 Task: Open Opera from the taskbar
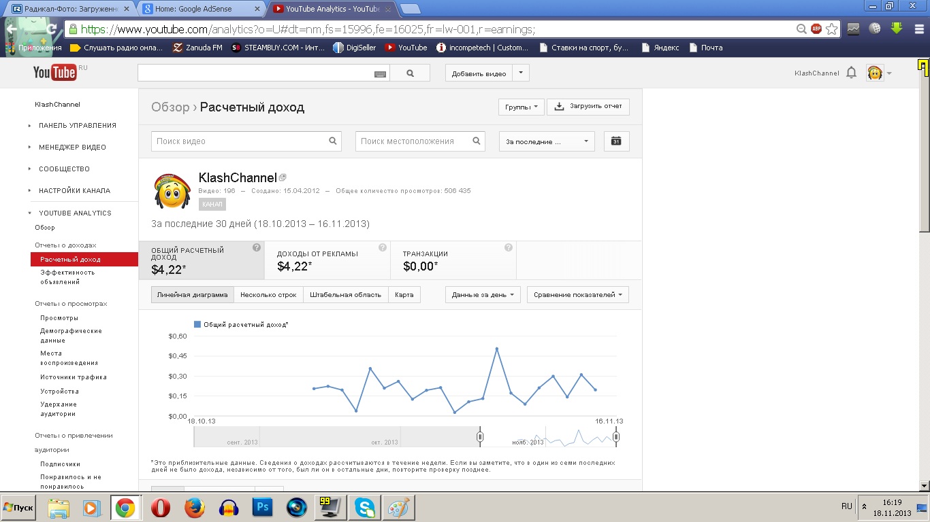coord(161,508)
